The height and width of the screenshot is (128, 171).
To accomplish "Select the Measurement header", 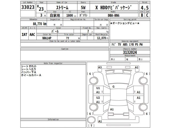I will point(130,56).
